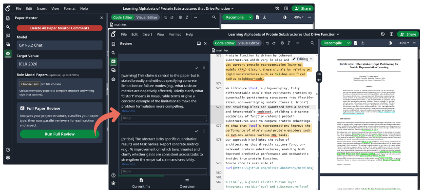
Task: Open chat icon in back window sidebar
Action: pos(8,44)
